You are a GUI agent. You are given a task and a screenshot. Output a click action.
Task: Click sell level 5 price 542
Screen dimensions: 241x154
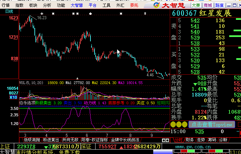pos(195,21)
